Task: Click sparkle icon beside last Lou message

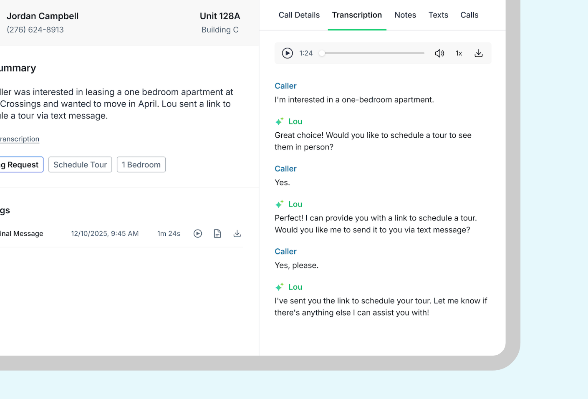Action: click(x=279, y=287)
